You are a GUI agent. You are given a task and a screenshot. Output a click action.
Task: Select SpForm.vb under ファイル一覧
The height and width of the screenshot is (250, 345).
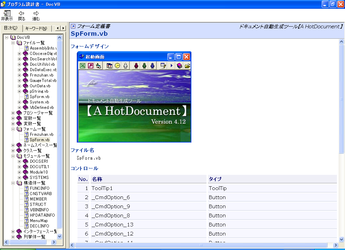40,97
